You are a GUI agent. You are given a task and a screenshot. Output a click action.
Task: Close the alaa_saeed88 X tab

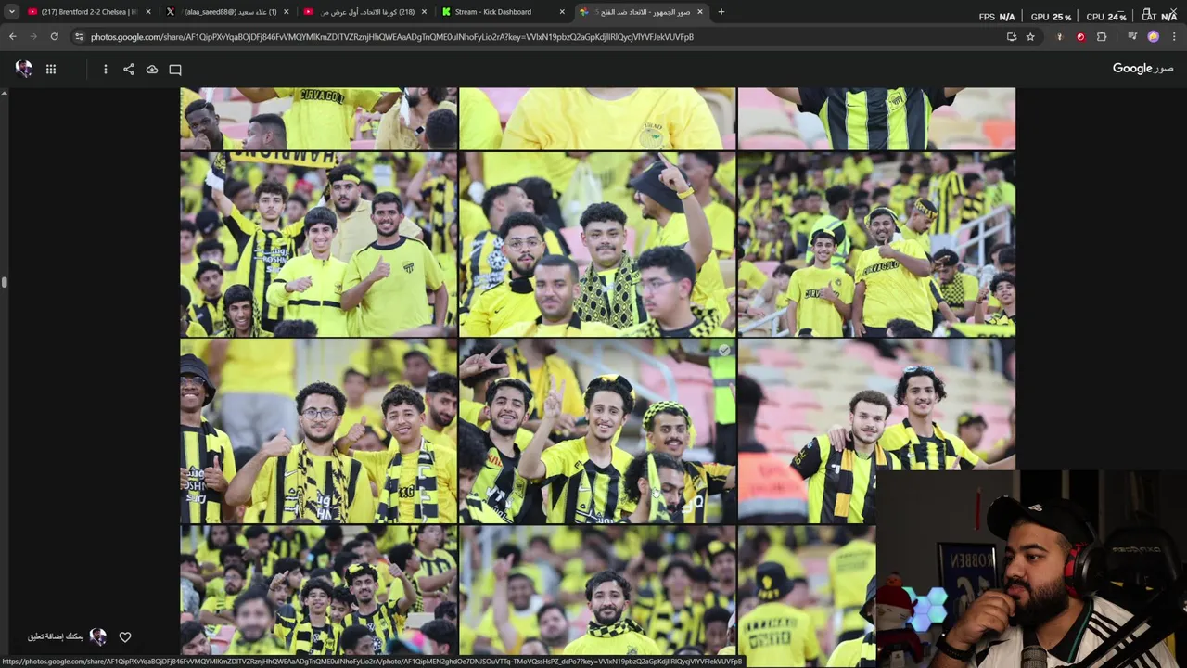pos(286,12)
